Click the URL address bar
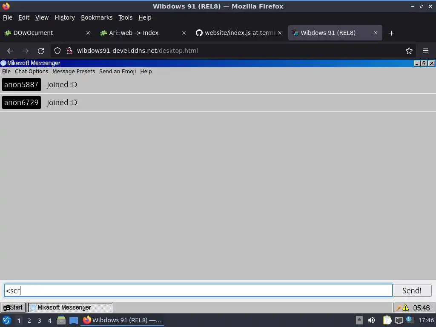The height and width of the screenshot is (327, 436). pyautogui.click(x=234, y=51)
